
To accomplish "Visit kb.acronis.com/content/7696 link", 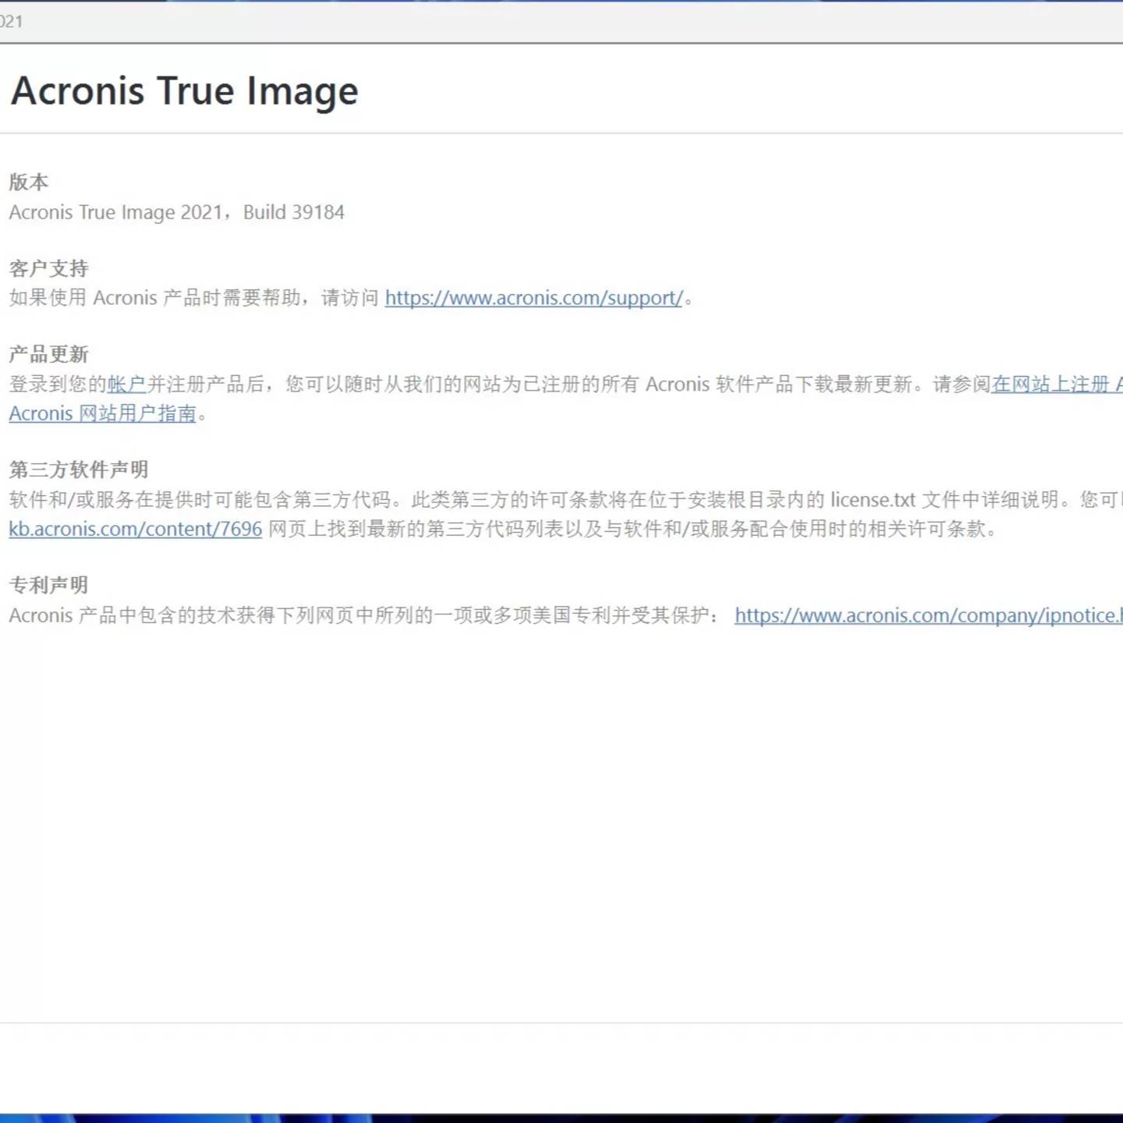I will (x=136, y=529).
